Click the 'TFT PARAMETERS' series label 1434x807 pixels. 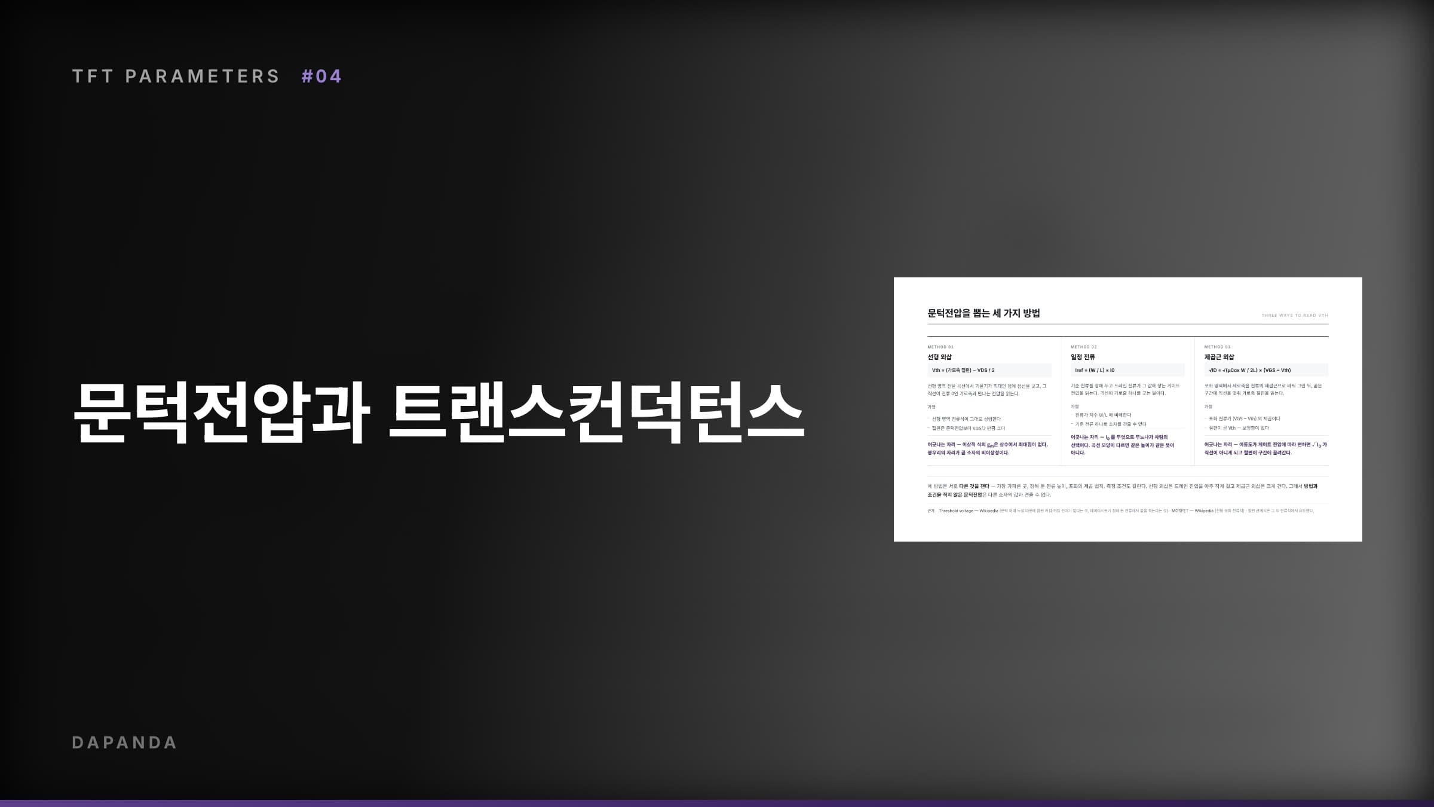[x=176, y=77]
